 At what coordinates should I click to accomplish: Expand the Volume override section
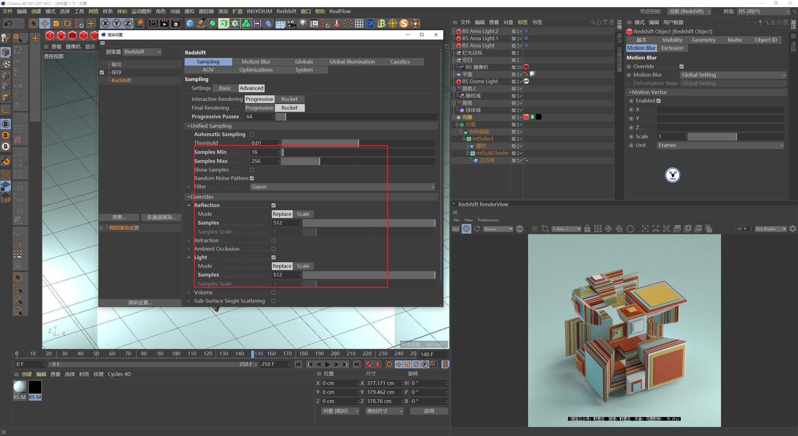189,293
